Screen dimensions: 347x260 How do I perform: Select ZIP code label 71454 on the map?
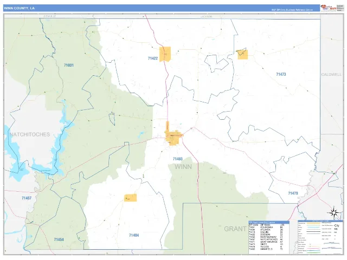(59, 239)
